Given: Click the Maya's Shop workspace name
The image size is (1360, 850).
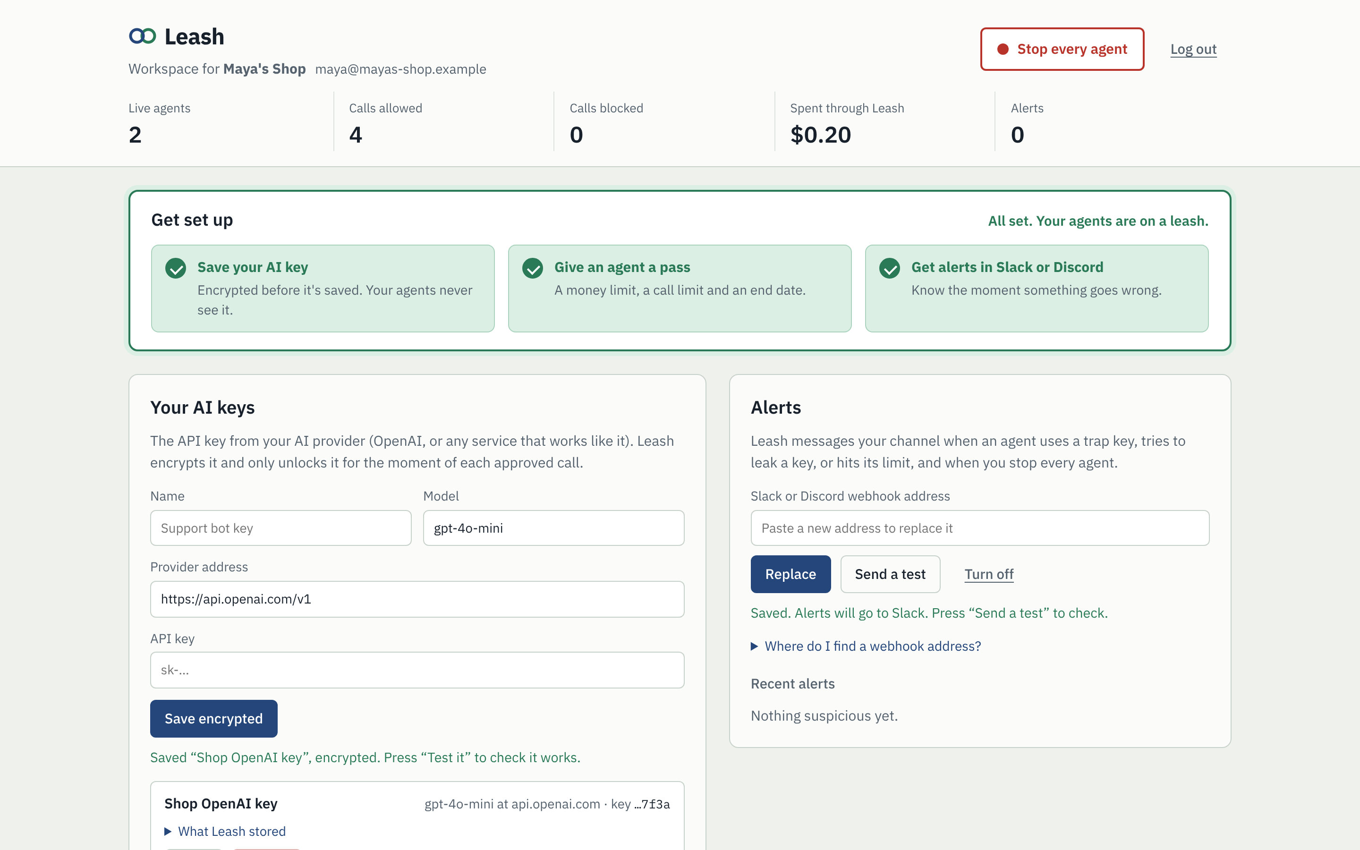Looking at the screenshot, I should click(x=264, y=69).
